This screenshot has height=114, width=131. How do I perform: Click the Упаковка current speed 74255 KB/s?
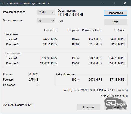(x=50, y=39)
